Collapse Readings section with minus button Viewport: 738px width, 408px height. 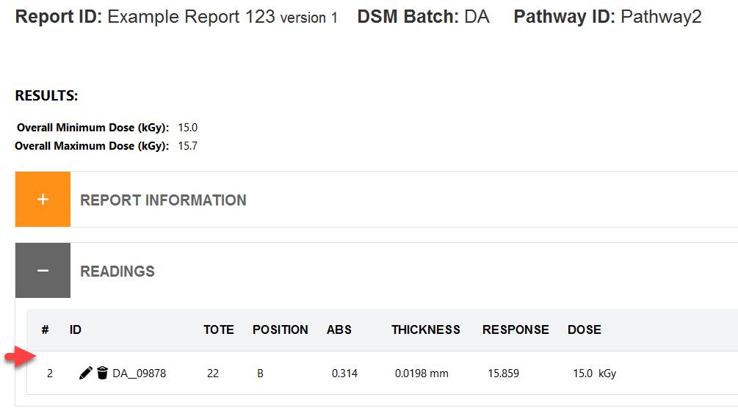pyautogui.click(x=43, y=271)
